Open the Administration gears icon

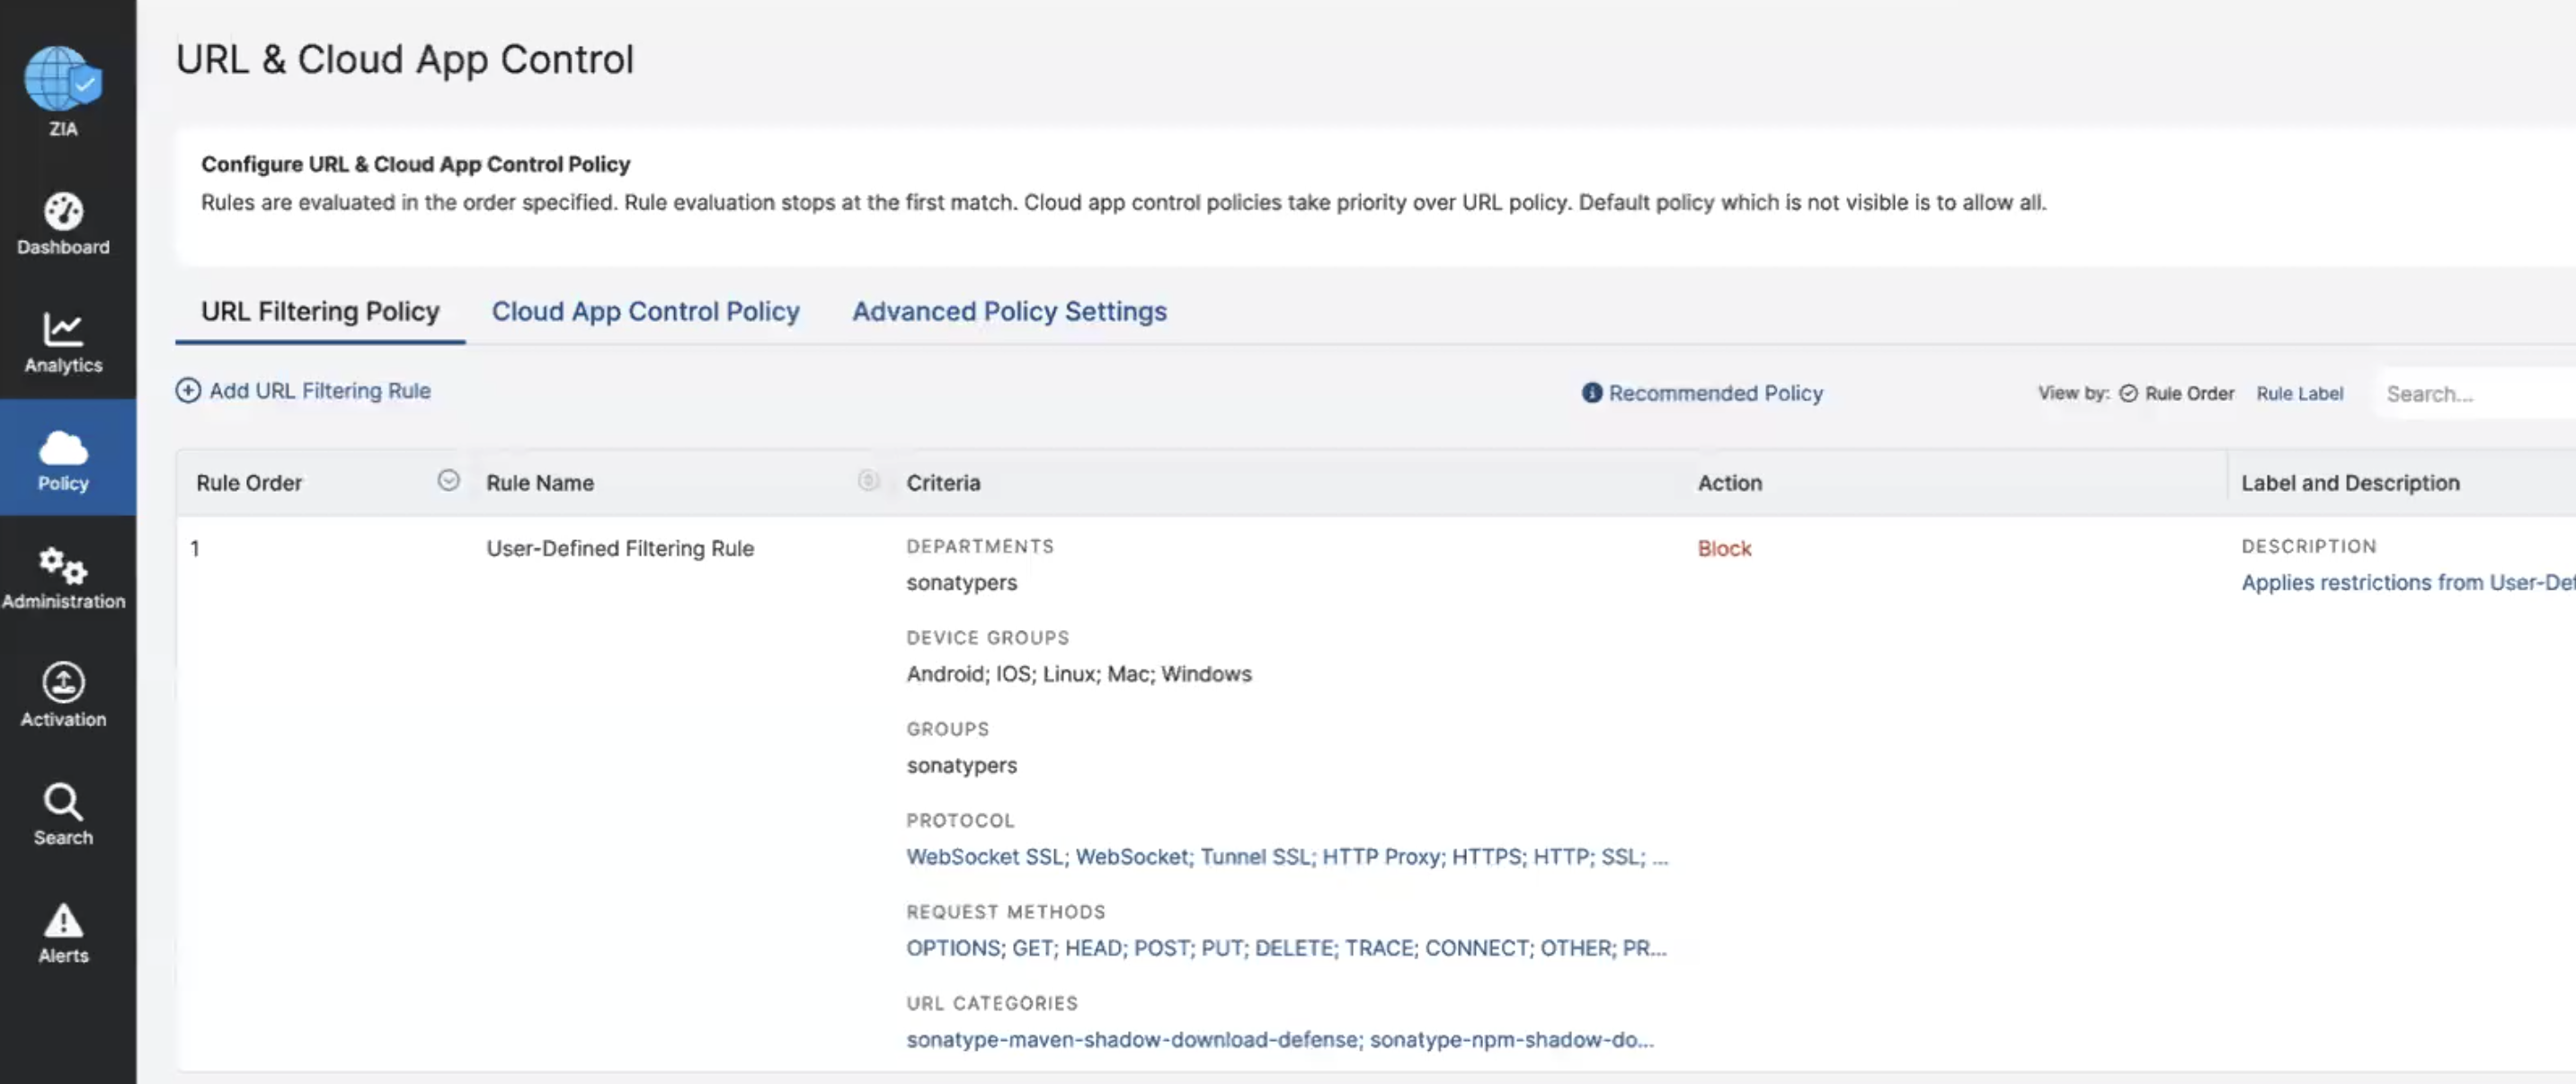click(63, 566)
